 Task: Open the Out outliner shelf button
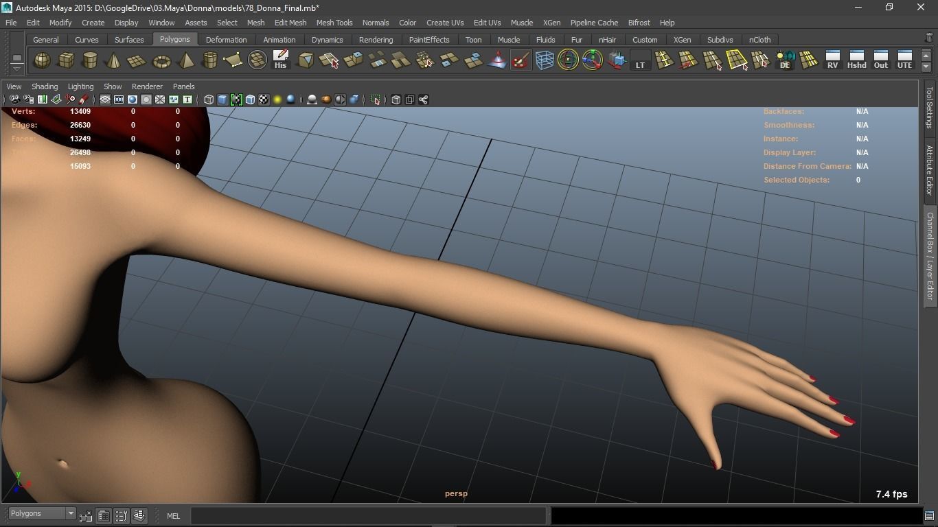(880, 60)
